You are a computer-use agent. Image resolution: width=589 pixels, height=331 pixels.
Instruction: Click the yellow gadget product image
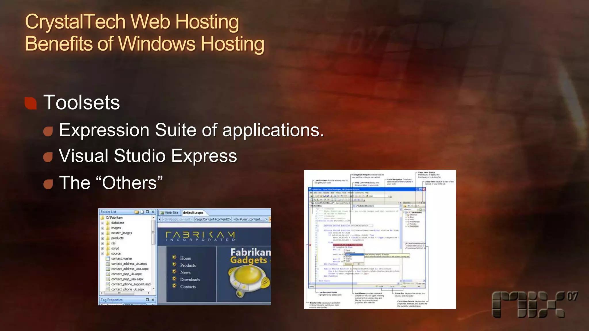249,282
